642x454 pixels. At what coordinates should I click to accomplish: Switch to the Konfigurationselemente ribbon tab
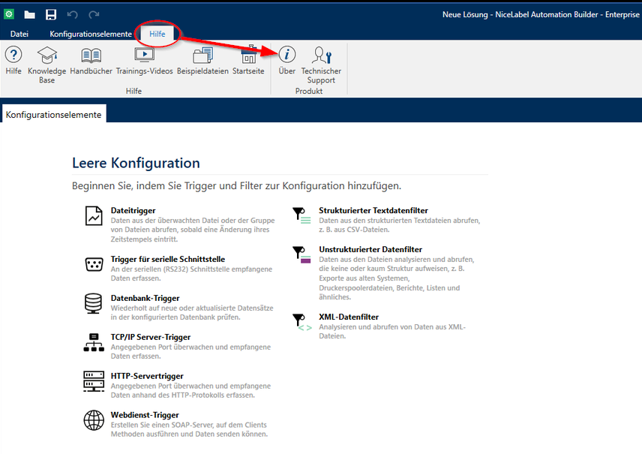click(x=91, y=34)
